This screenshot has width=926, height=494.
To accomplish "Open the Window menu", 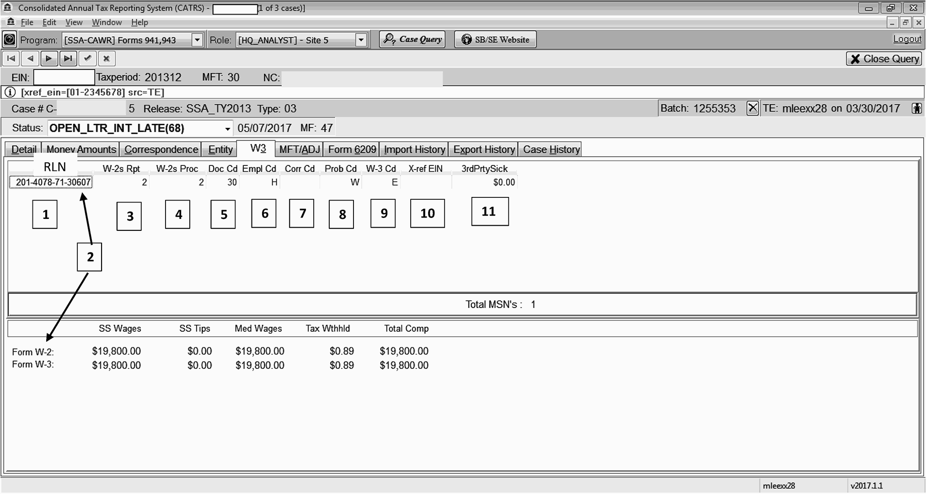I will point(107,22).
